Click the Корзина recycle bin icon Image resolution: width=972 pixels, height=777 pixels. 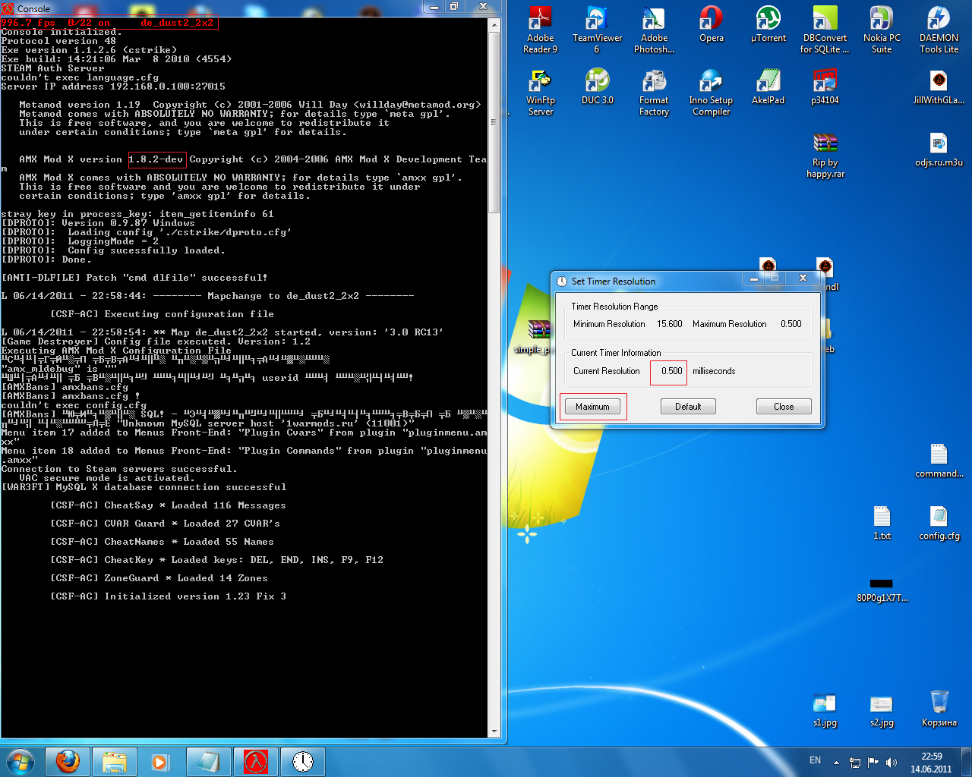pyautogui.click(x=939, y=709)
